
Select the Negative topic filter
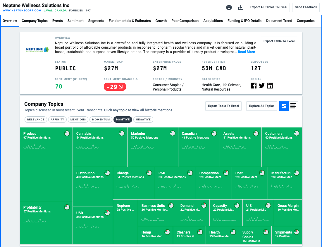tap(143, 120)
